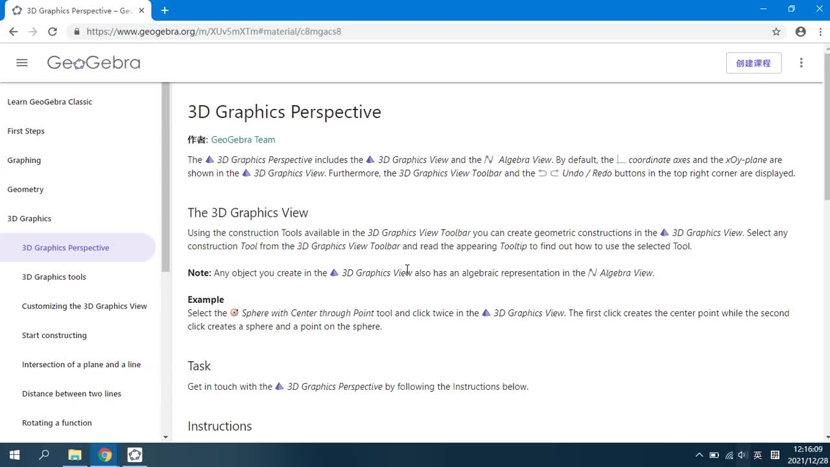Screen dimensions: 830x467
Task: Open Customizing the 3D Graphics View
Action: 84,306
